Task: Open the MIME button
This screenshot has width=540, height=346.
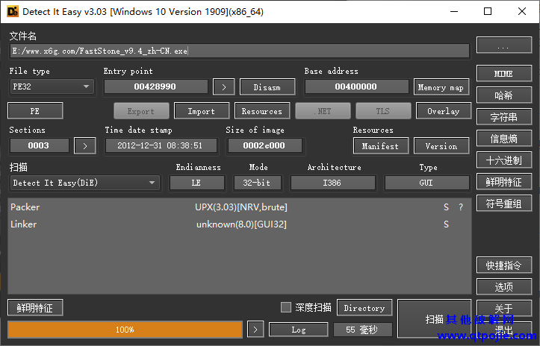Action: pos(504,73)
